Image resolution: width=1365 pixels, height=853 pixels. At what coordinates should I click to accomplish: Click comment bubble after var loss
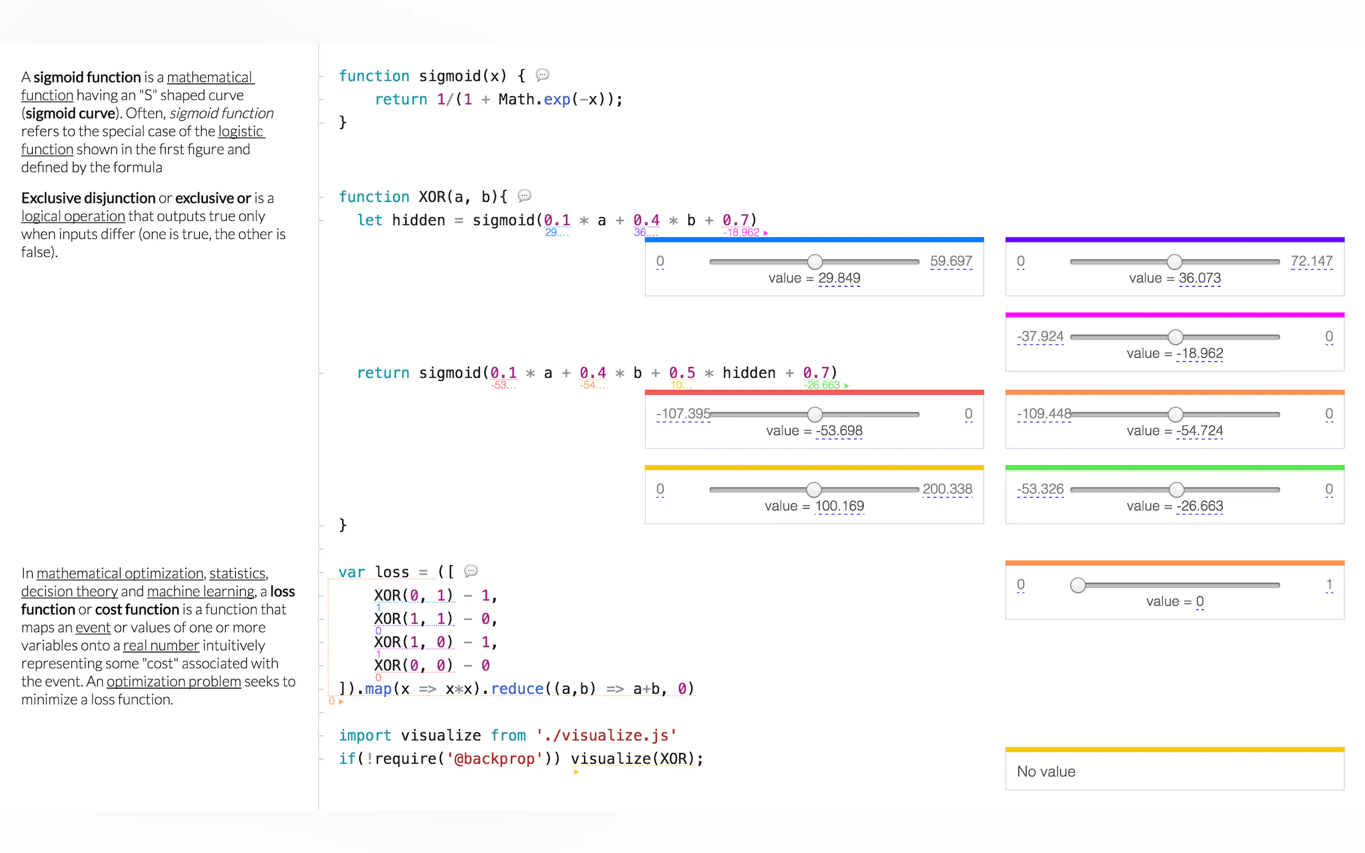471,570
